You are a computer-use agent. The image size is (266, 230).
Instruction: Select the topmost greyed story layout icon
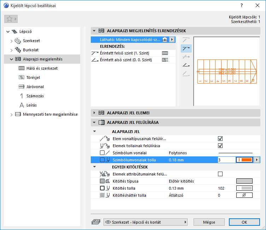(x=186, y=40)
